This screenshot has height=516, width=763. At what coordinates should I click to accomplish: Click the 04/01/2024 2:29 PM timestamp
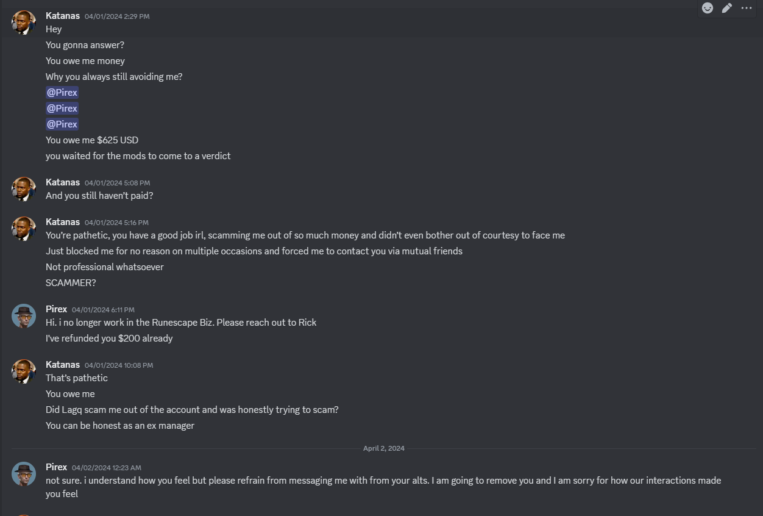116,16
